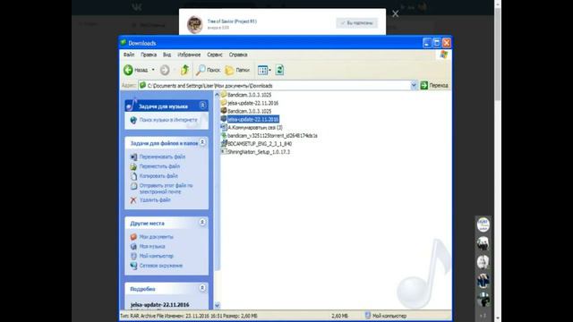The image size is (573, 322).
Task: Open the Сервис menu
Action: (215, 55)
